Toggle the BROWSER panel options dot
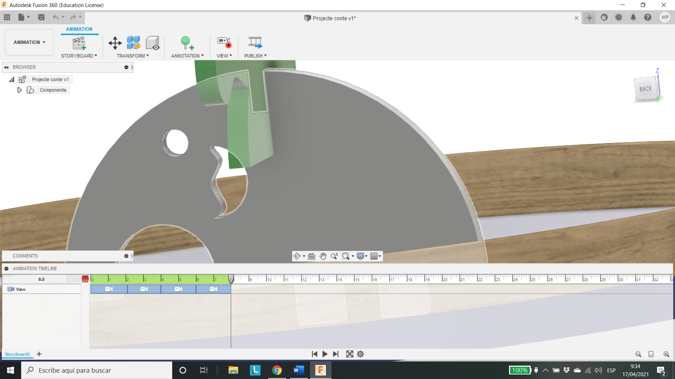Image resolution: width=675 pixels, height=379 pixels. [x=126, y=67]
